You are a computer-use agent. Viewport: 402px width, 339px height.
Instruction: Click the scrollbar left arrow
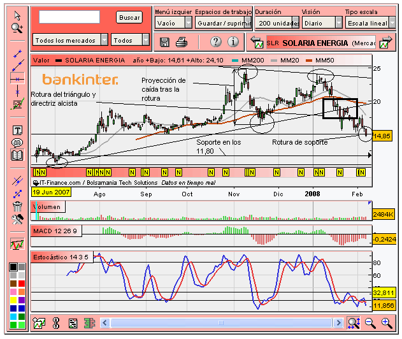pos(105,322)
